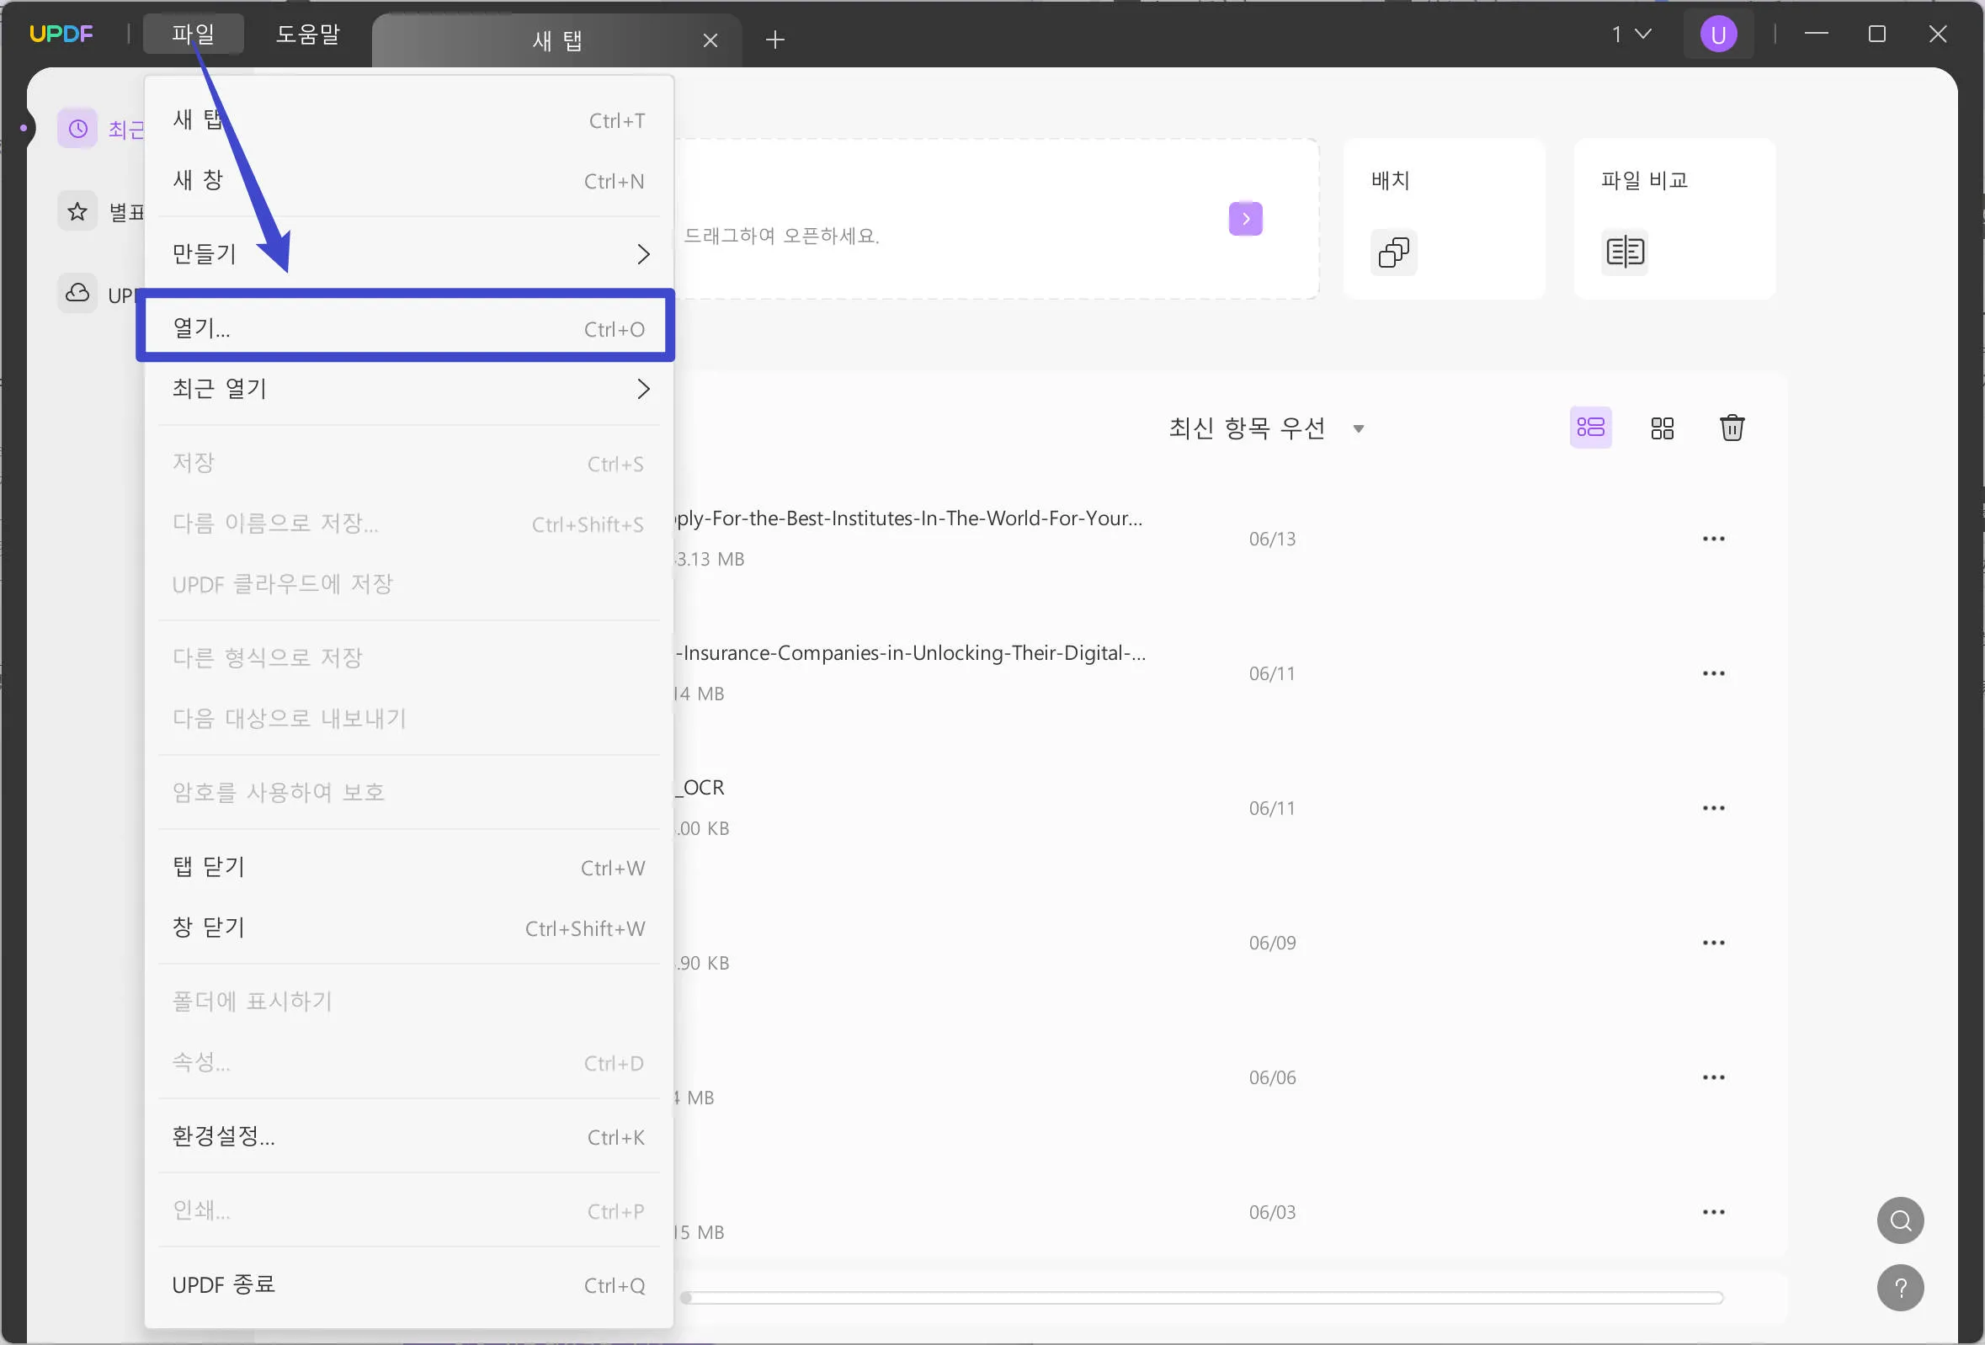The image size is (1985, 1345).
Task: Close the 새 탭 tab
Action: point(710,40)
